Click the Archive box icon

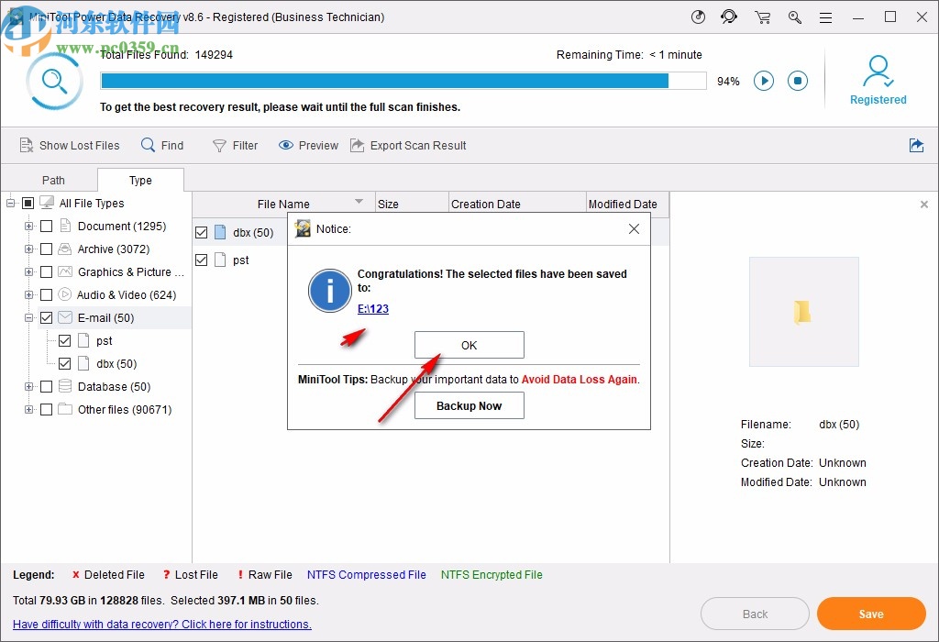point(65,249)
